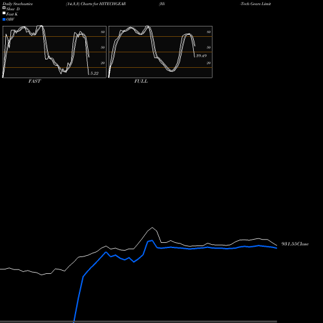Click the 39.49 value in FULL chart
This screenshot has height=323, width=323.
[x=202, y=56]
